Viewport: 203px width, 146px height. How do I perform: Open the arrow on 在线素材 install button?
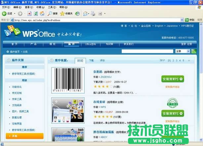click(181, 113)
